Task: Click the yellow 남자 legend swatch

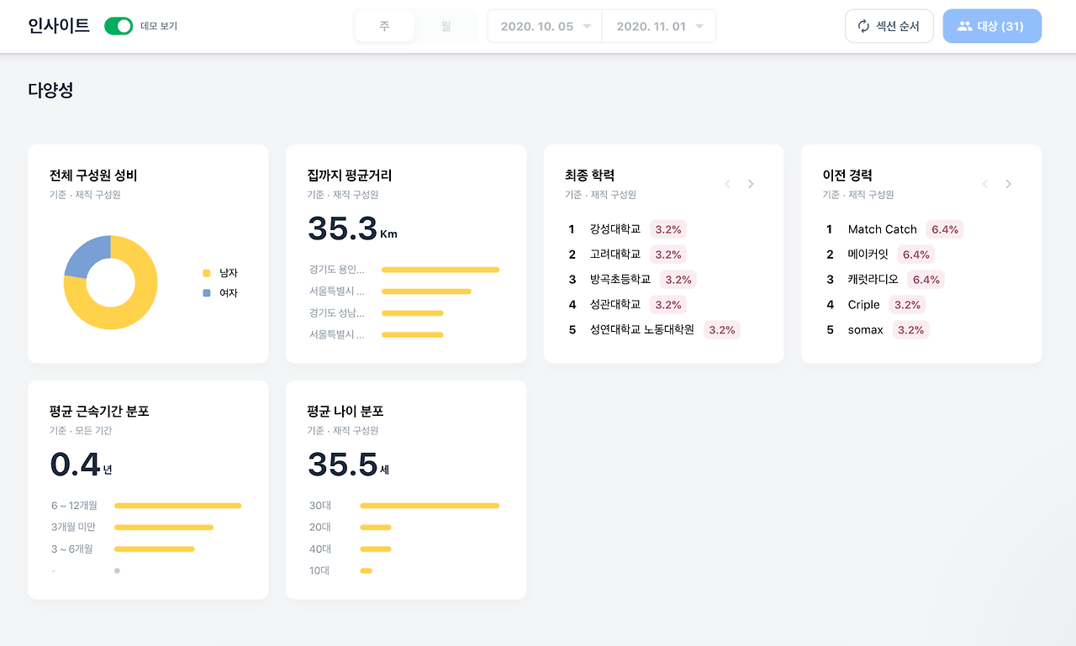Action: pos(207,273)
